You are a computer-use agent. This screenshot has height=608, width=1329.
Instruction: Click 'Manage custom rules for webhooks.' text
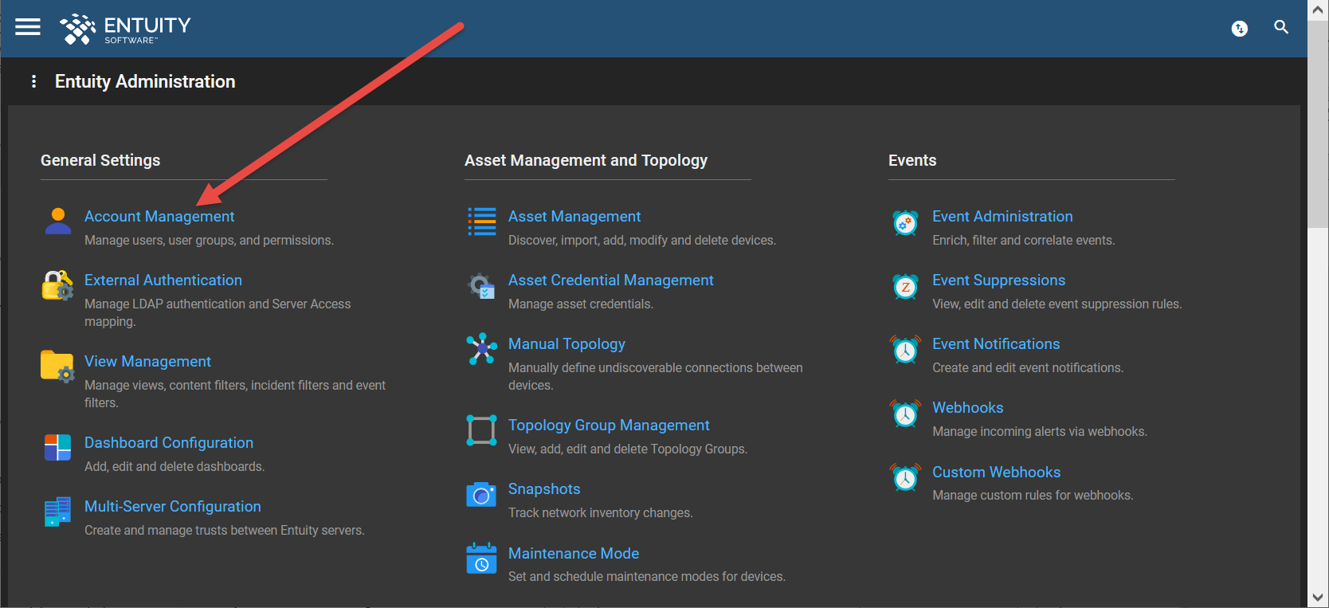(x=1033, y=496)
